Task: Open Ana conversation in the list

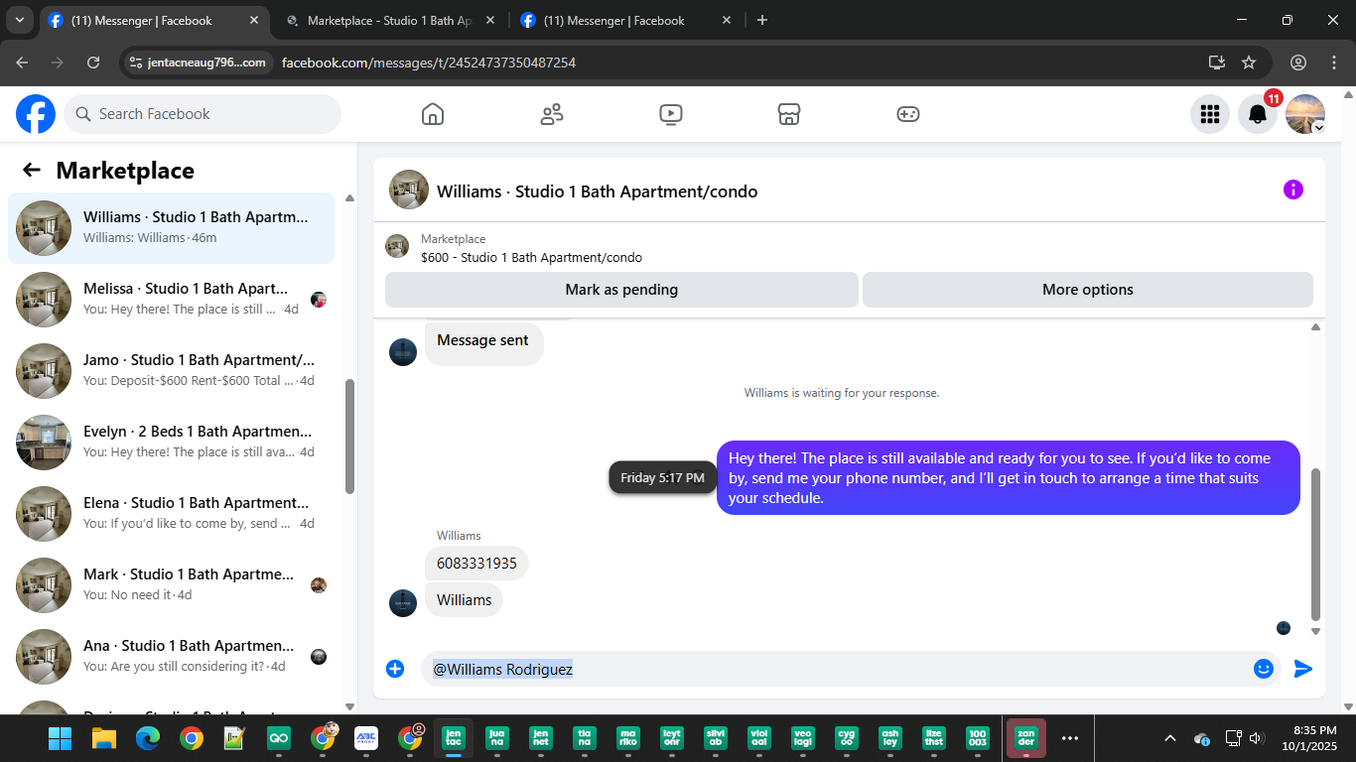Action: tap(171, 657)
